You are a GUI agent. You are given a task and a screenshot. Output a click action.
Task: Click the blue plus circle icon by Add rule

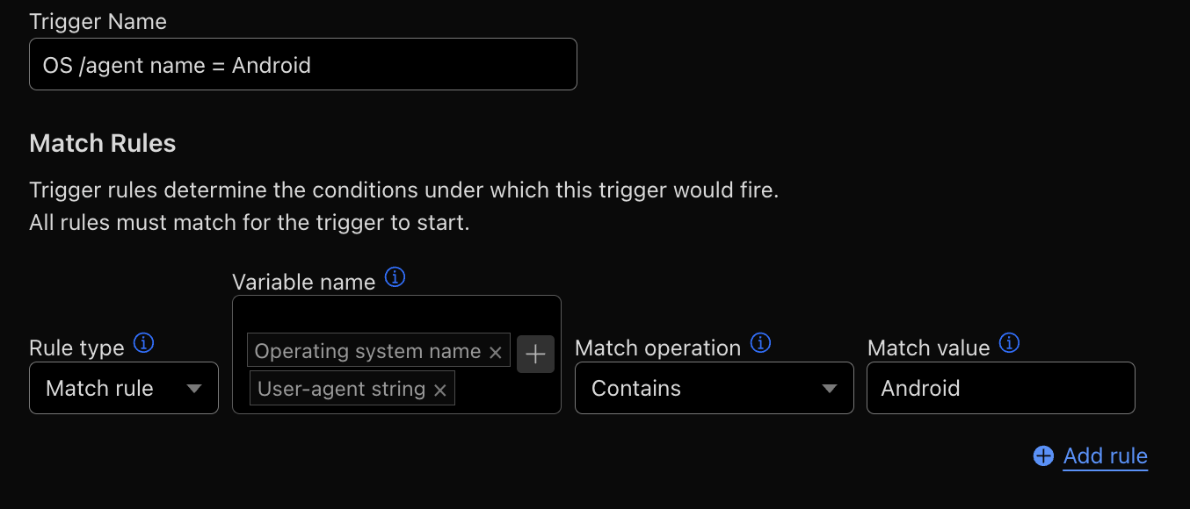[1043, 455]
